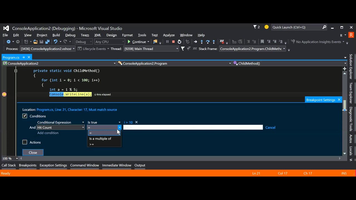Open the Tools menu
This screenshot has width=356, height=200.
point(142,35)
